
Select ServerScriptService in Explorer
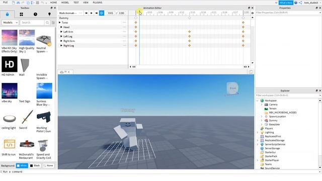pyautogui.click(x=275, y=144)
